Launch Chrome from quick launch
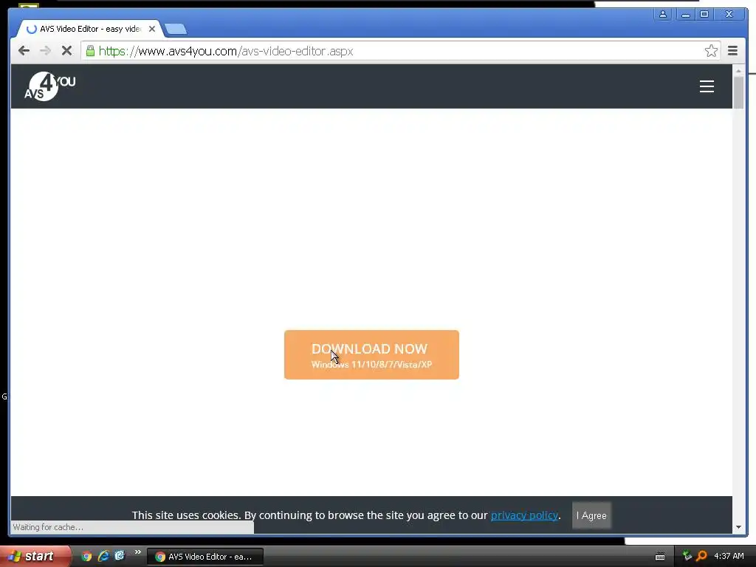Image resolution: width=756 pixels, height=567 pixels. [x=86, y=557]
